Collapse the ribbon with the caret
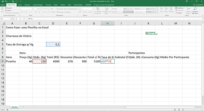 pyautogui.click(x=202, y=15)
